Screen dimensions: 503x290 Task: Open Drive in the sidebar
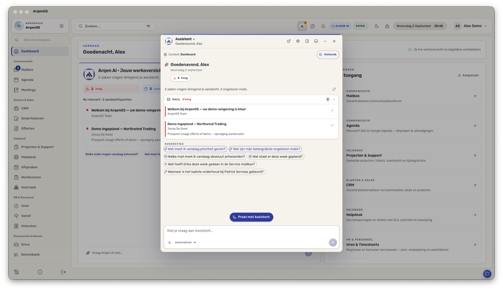point(40,244)
